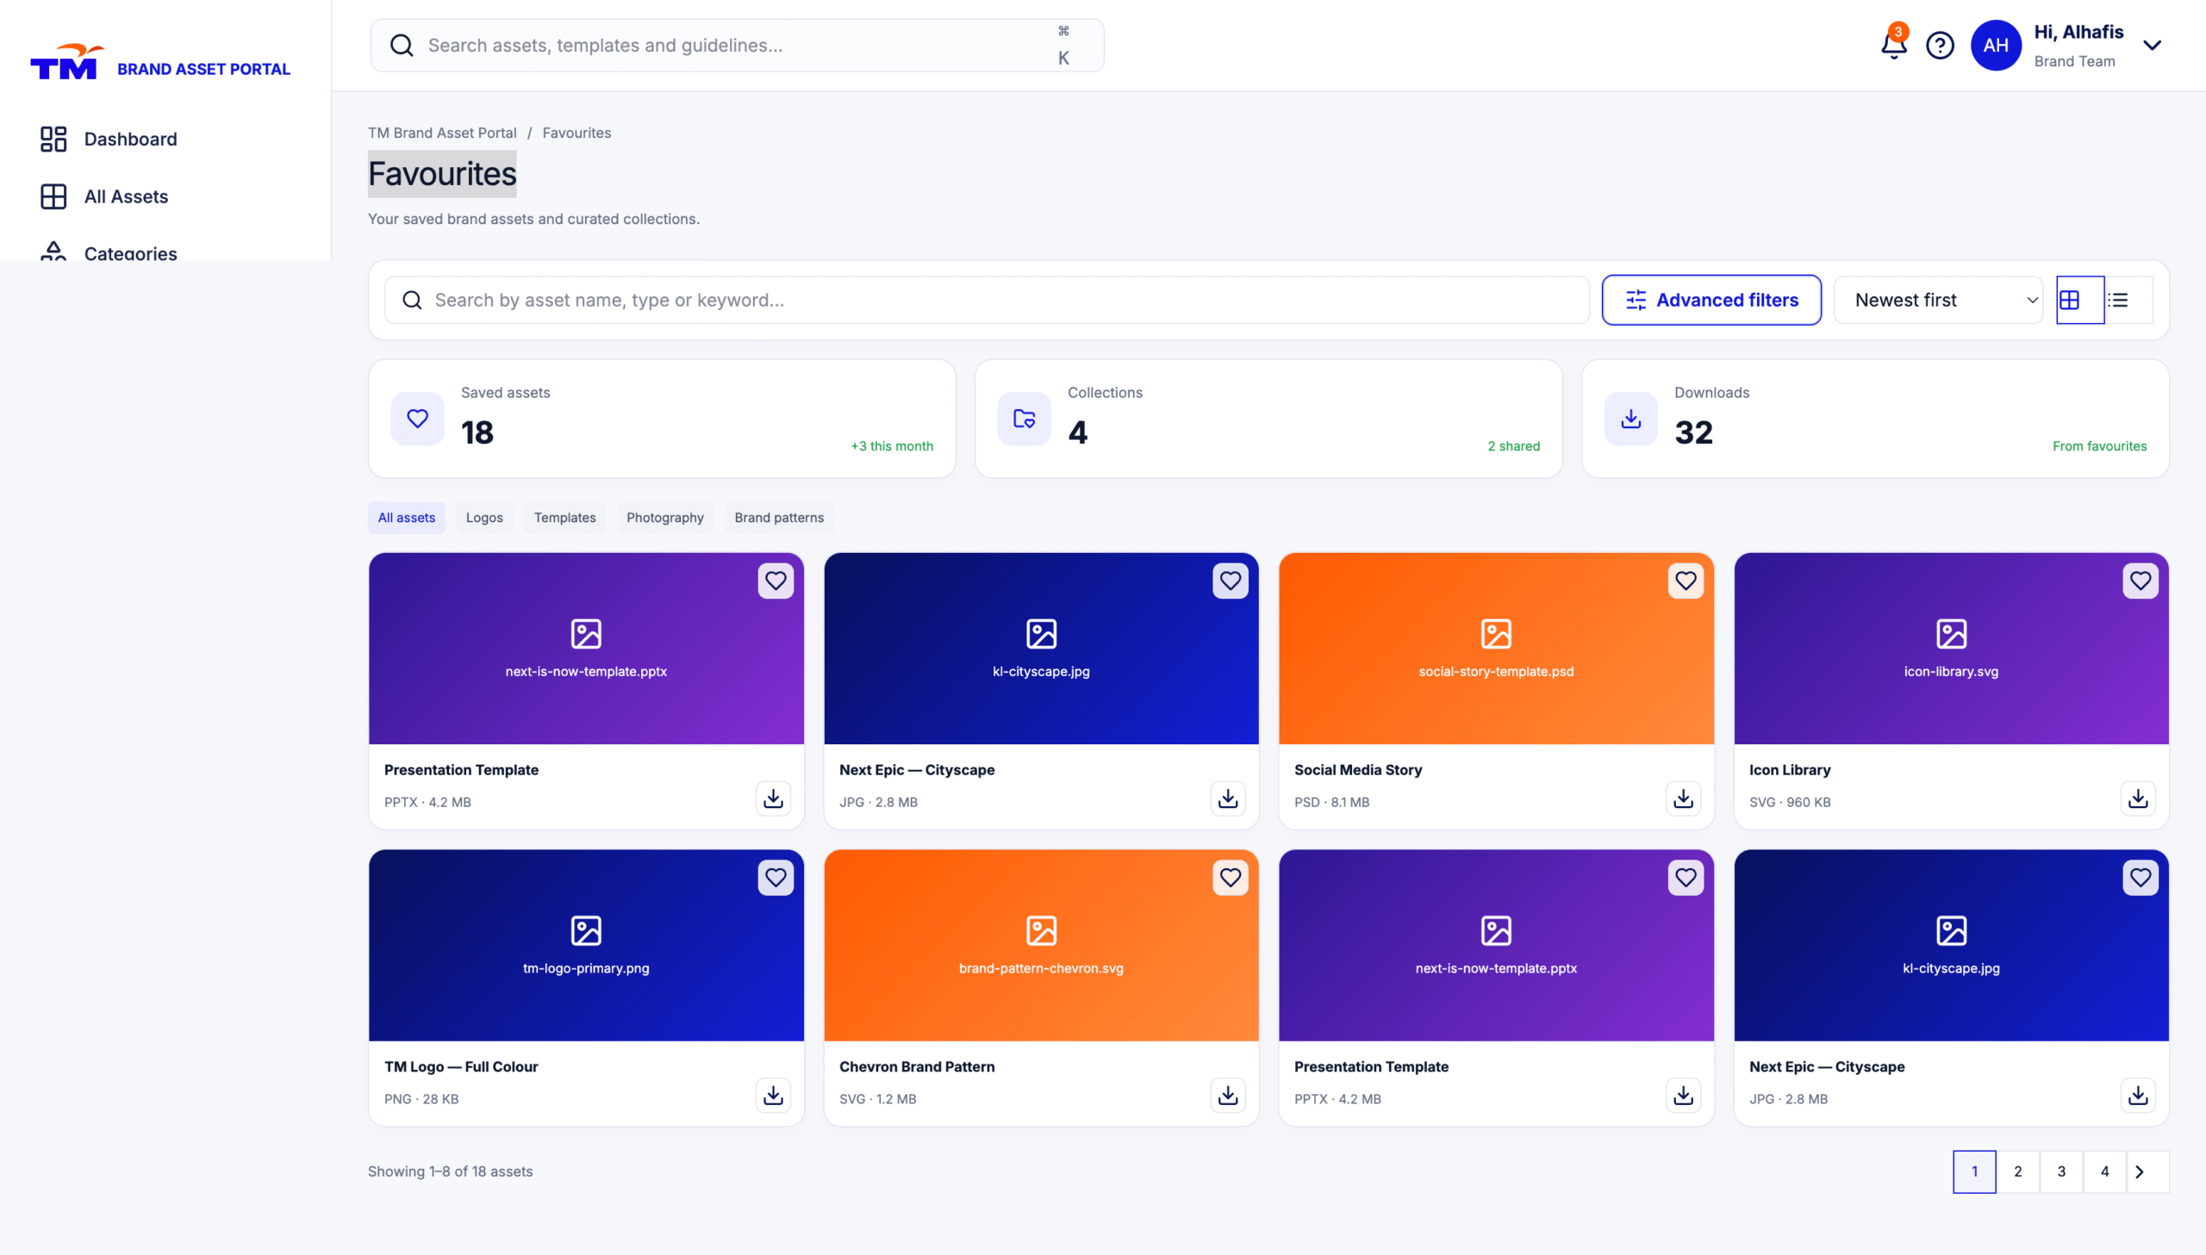Focus the favourites search by asset name field
Image resolution: width=2206 pixels, height=1255 pixels.
[x=986, y=300]
